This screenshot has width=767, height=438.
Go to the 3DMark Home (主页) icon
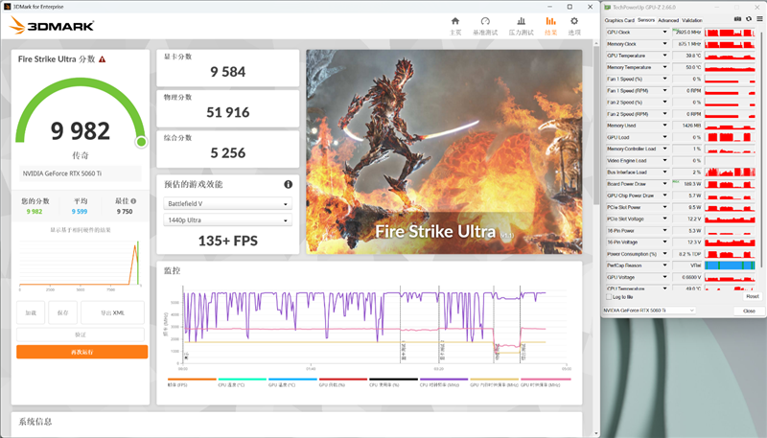pos(455,25)
